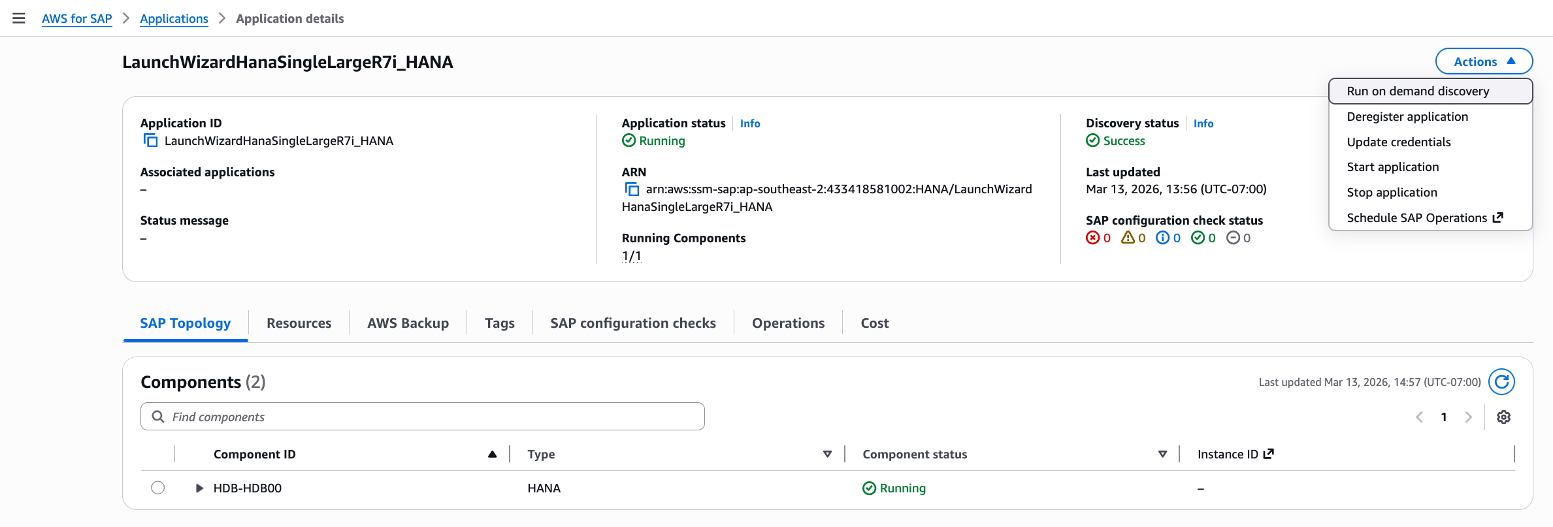Go to next components page
This screenshot has width=1553, height=527.
(1468, 417)
